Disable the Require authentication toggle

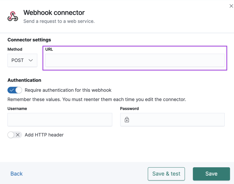coord(15,90)
